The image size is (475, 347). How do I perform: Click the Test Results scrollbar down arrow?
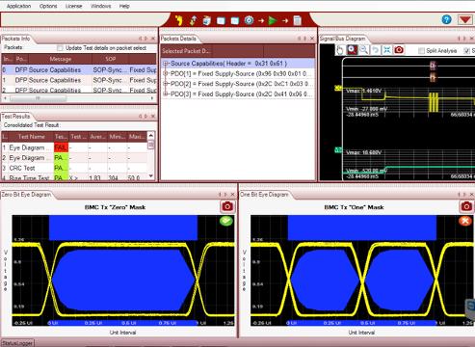click(150, 175)
